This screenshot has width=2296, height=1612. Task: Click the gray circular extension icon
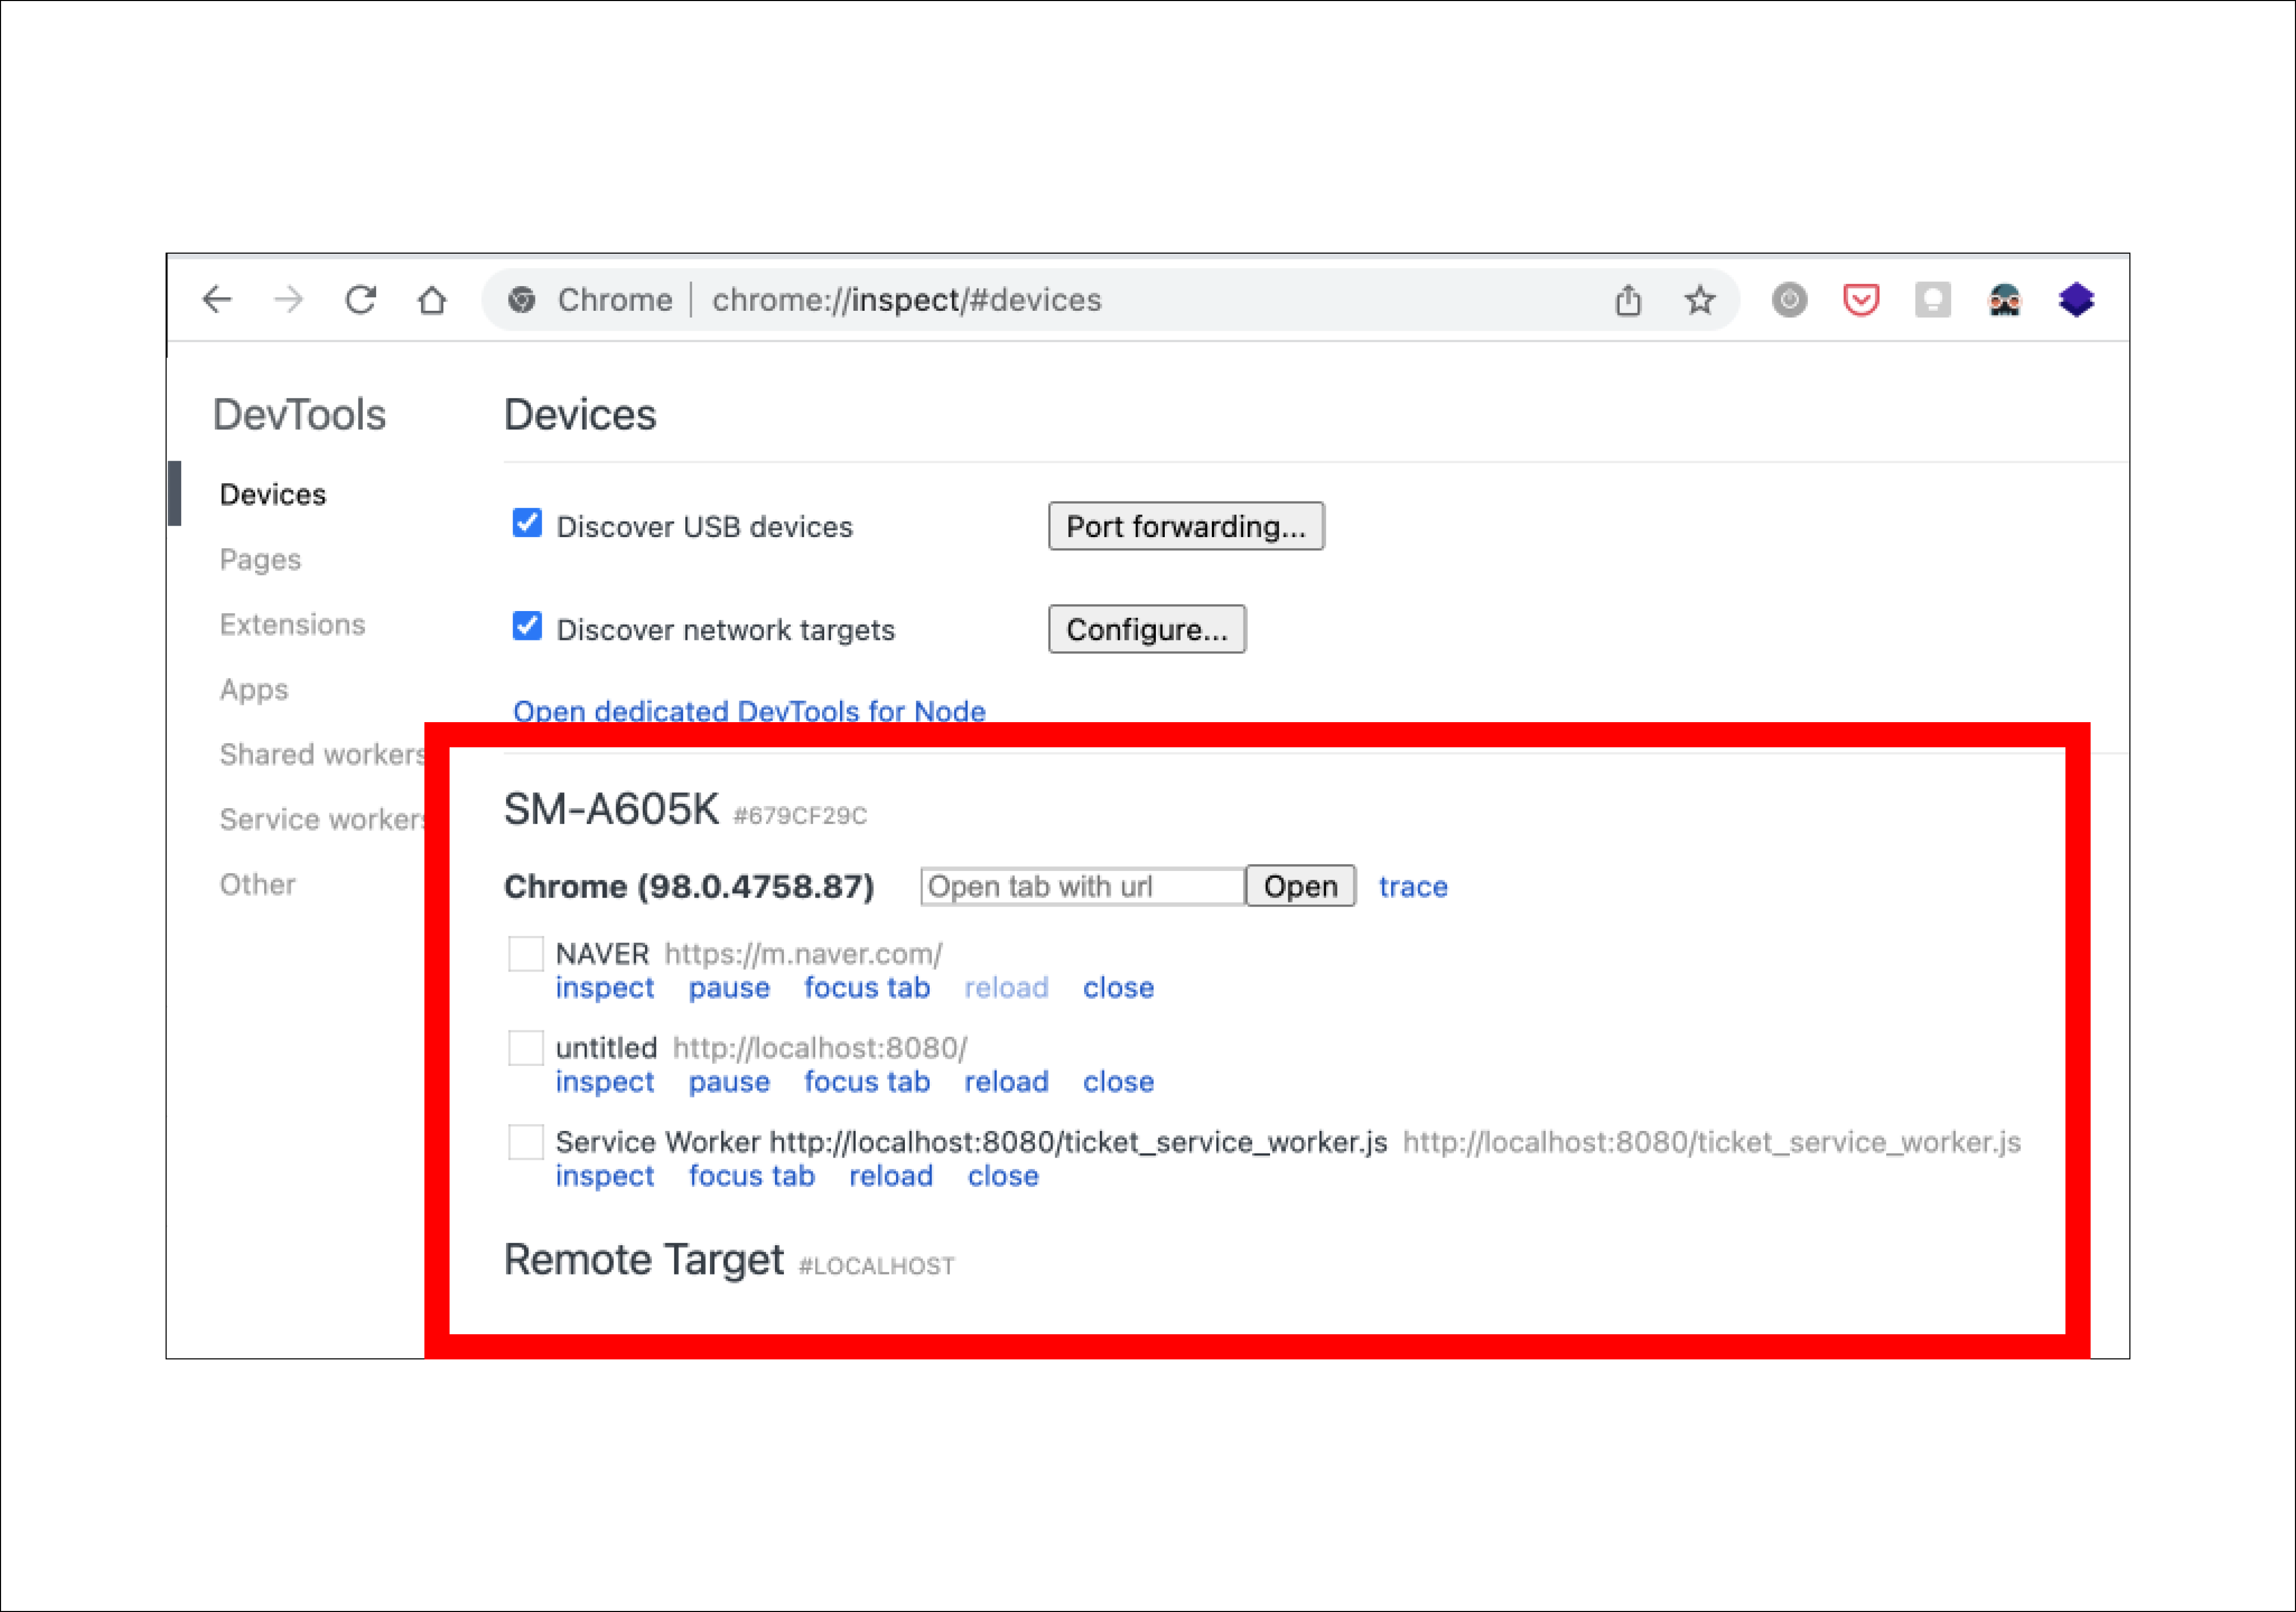[x=1789, y=299]
